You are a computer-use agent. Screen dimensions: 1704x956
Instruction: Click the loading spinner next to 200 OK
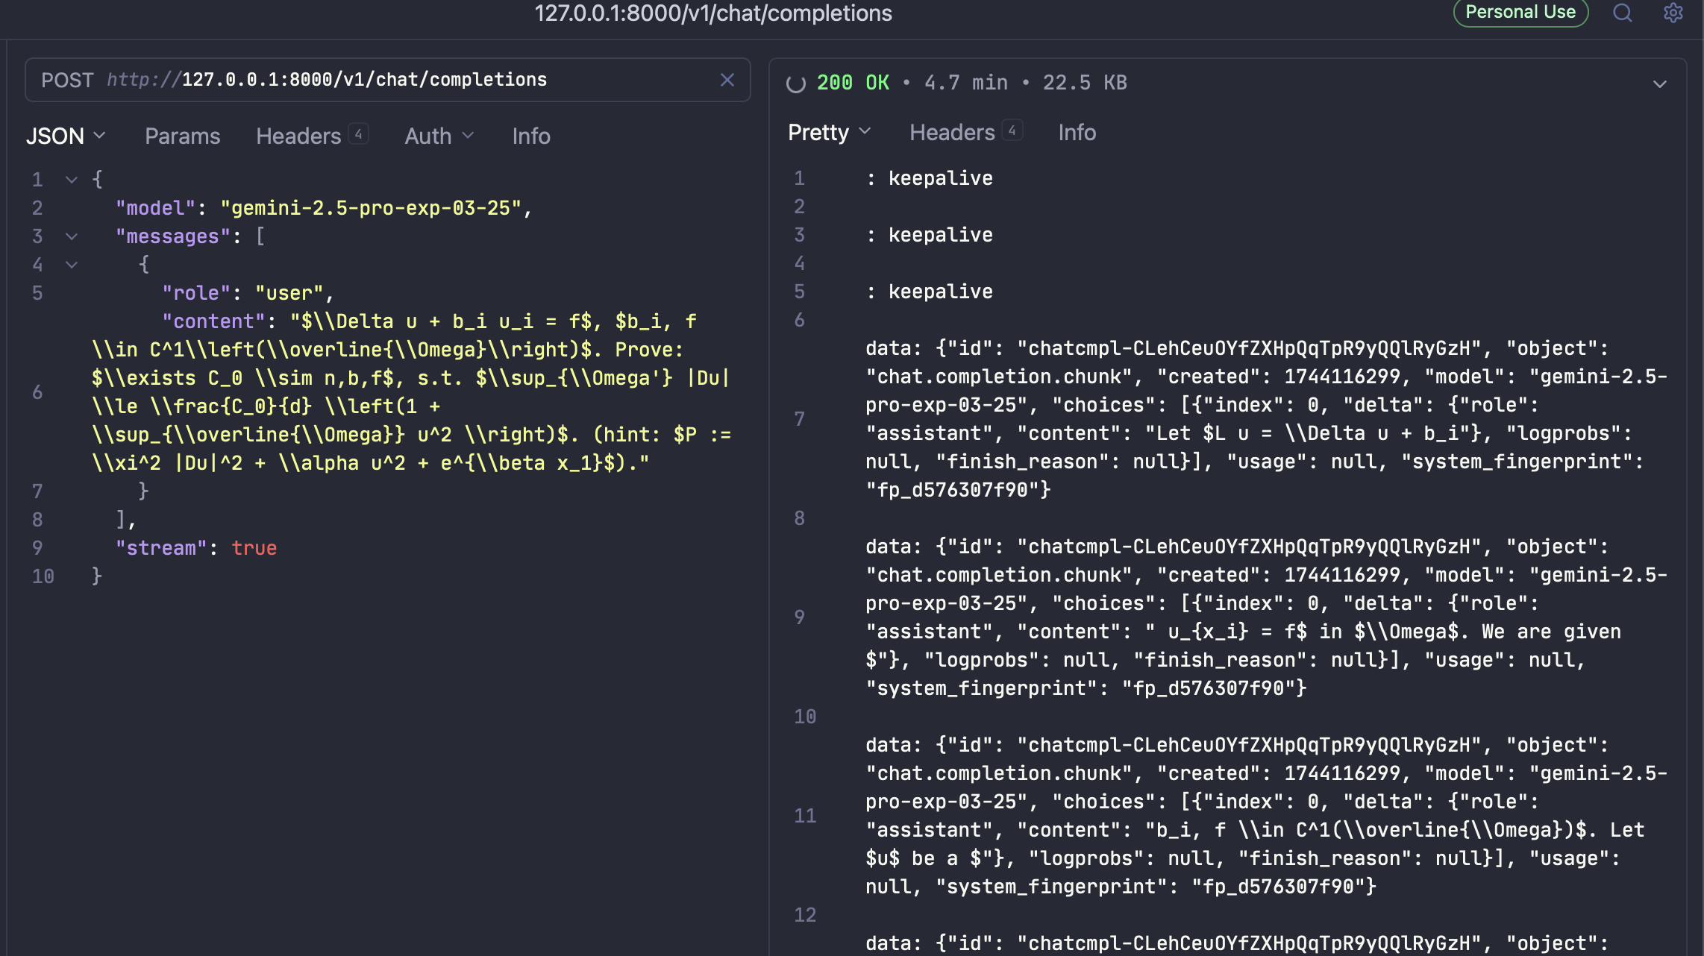pyautogui.click(x=796, y=84)
